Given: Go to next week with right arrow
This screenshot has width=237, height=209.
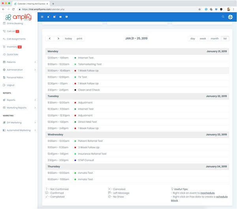Looking at the screenshot, I should (58, 39).
